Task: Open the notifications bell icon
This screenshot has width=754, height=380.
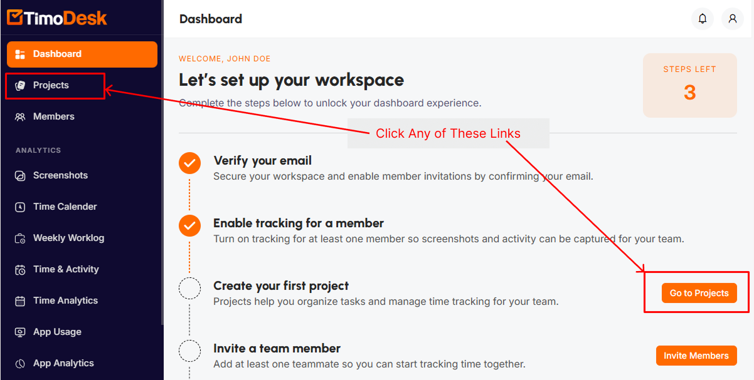Action: click(x=703, y=19)
